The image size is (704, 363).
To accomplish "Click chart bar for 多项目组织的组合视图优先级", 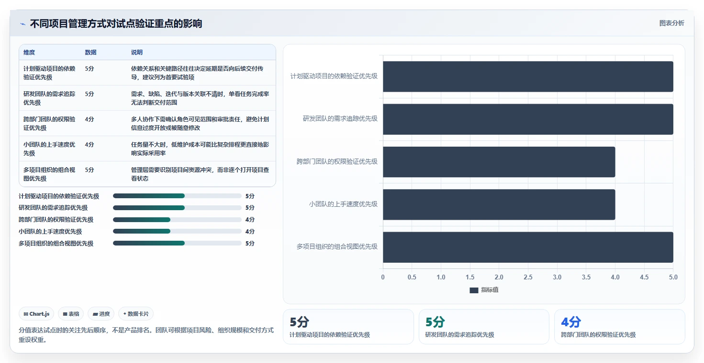I will (528, 247).
